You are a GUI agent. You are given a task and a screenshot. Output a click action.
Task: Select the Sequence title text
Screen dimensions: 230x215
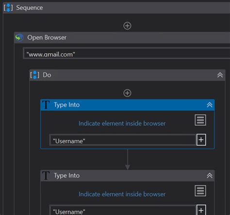point(30,8)
